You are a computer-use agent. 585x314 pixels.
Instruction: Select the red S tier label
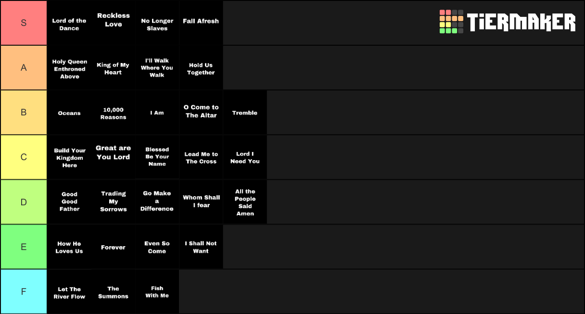point(24,23)
